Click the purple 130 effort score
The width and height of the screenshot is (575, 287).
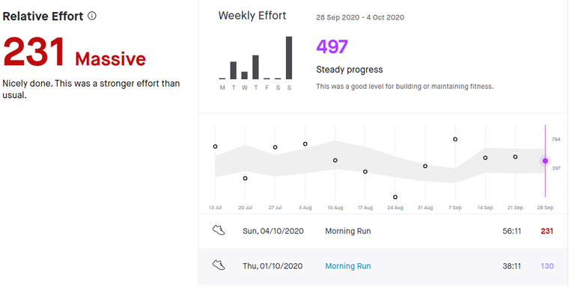pyautogui.click(x=547, y=266)
